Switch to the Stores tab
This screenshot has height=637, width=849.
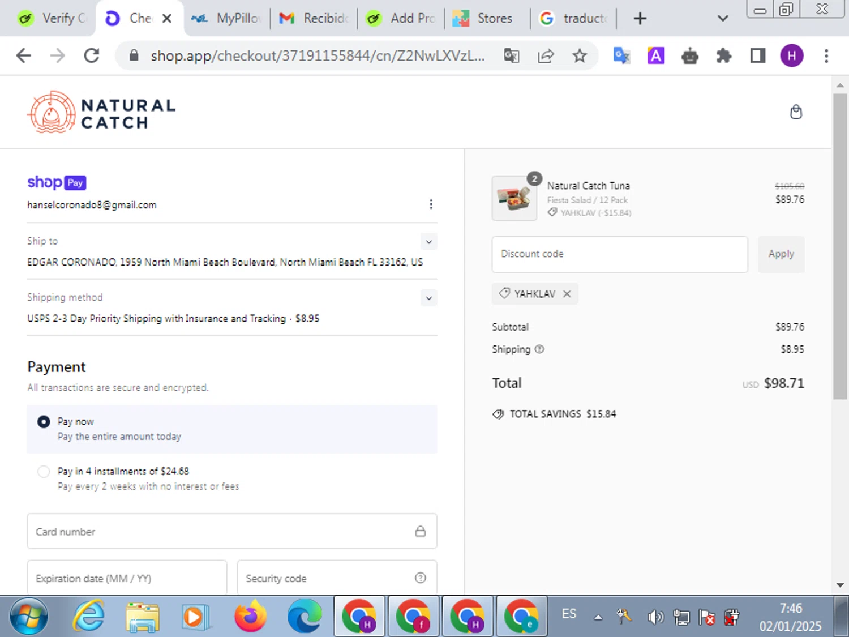487,19
